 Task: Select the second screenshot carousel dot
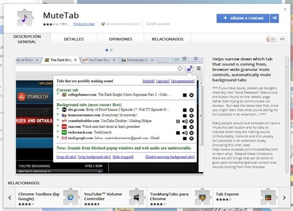(111, 50)
